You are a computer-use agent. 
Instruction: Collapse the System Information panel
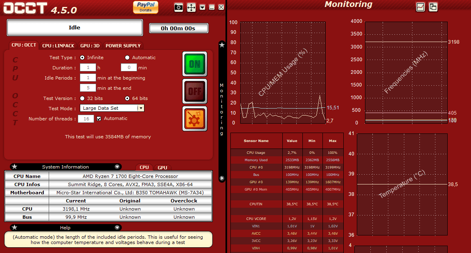tap(117, 167)
